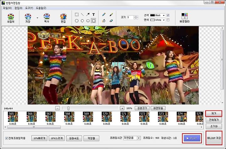Select the pencil drawing tool
226x149 pixels.
click(104, 14)
